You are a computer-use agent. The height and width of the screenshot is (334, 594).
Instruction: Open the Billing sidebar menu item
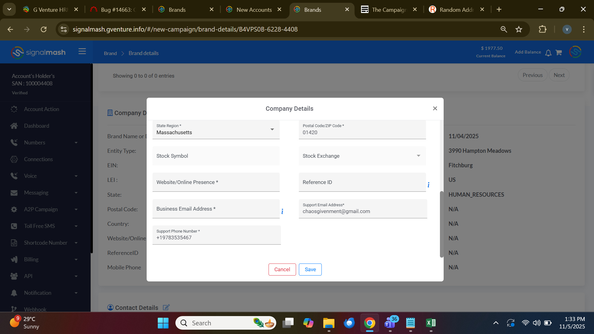31,259
